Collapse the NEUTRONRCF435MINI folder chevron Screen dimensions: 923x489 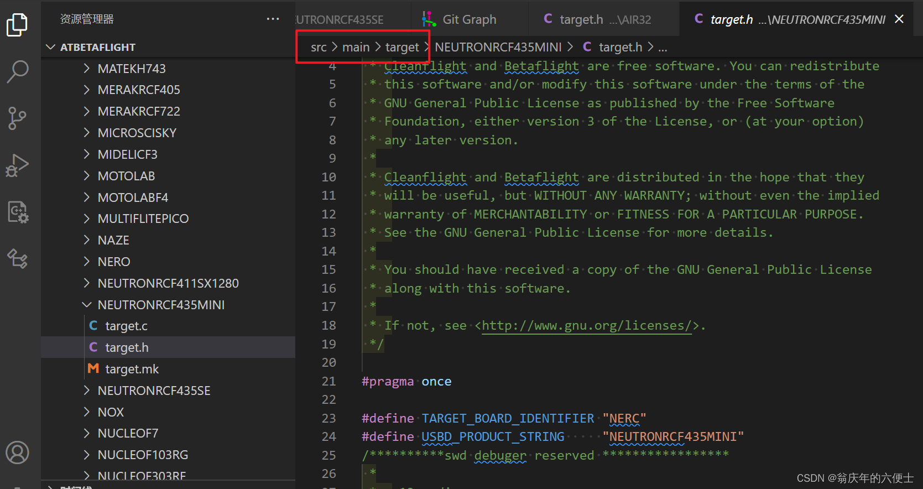pyautogui.click(x=86, y=305)
